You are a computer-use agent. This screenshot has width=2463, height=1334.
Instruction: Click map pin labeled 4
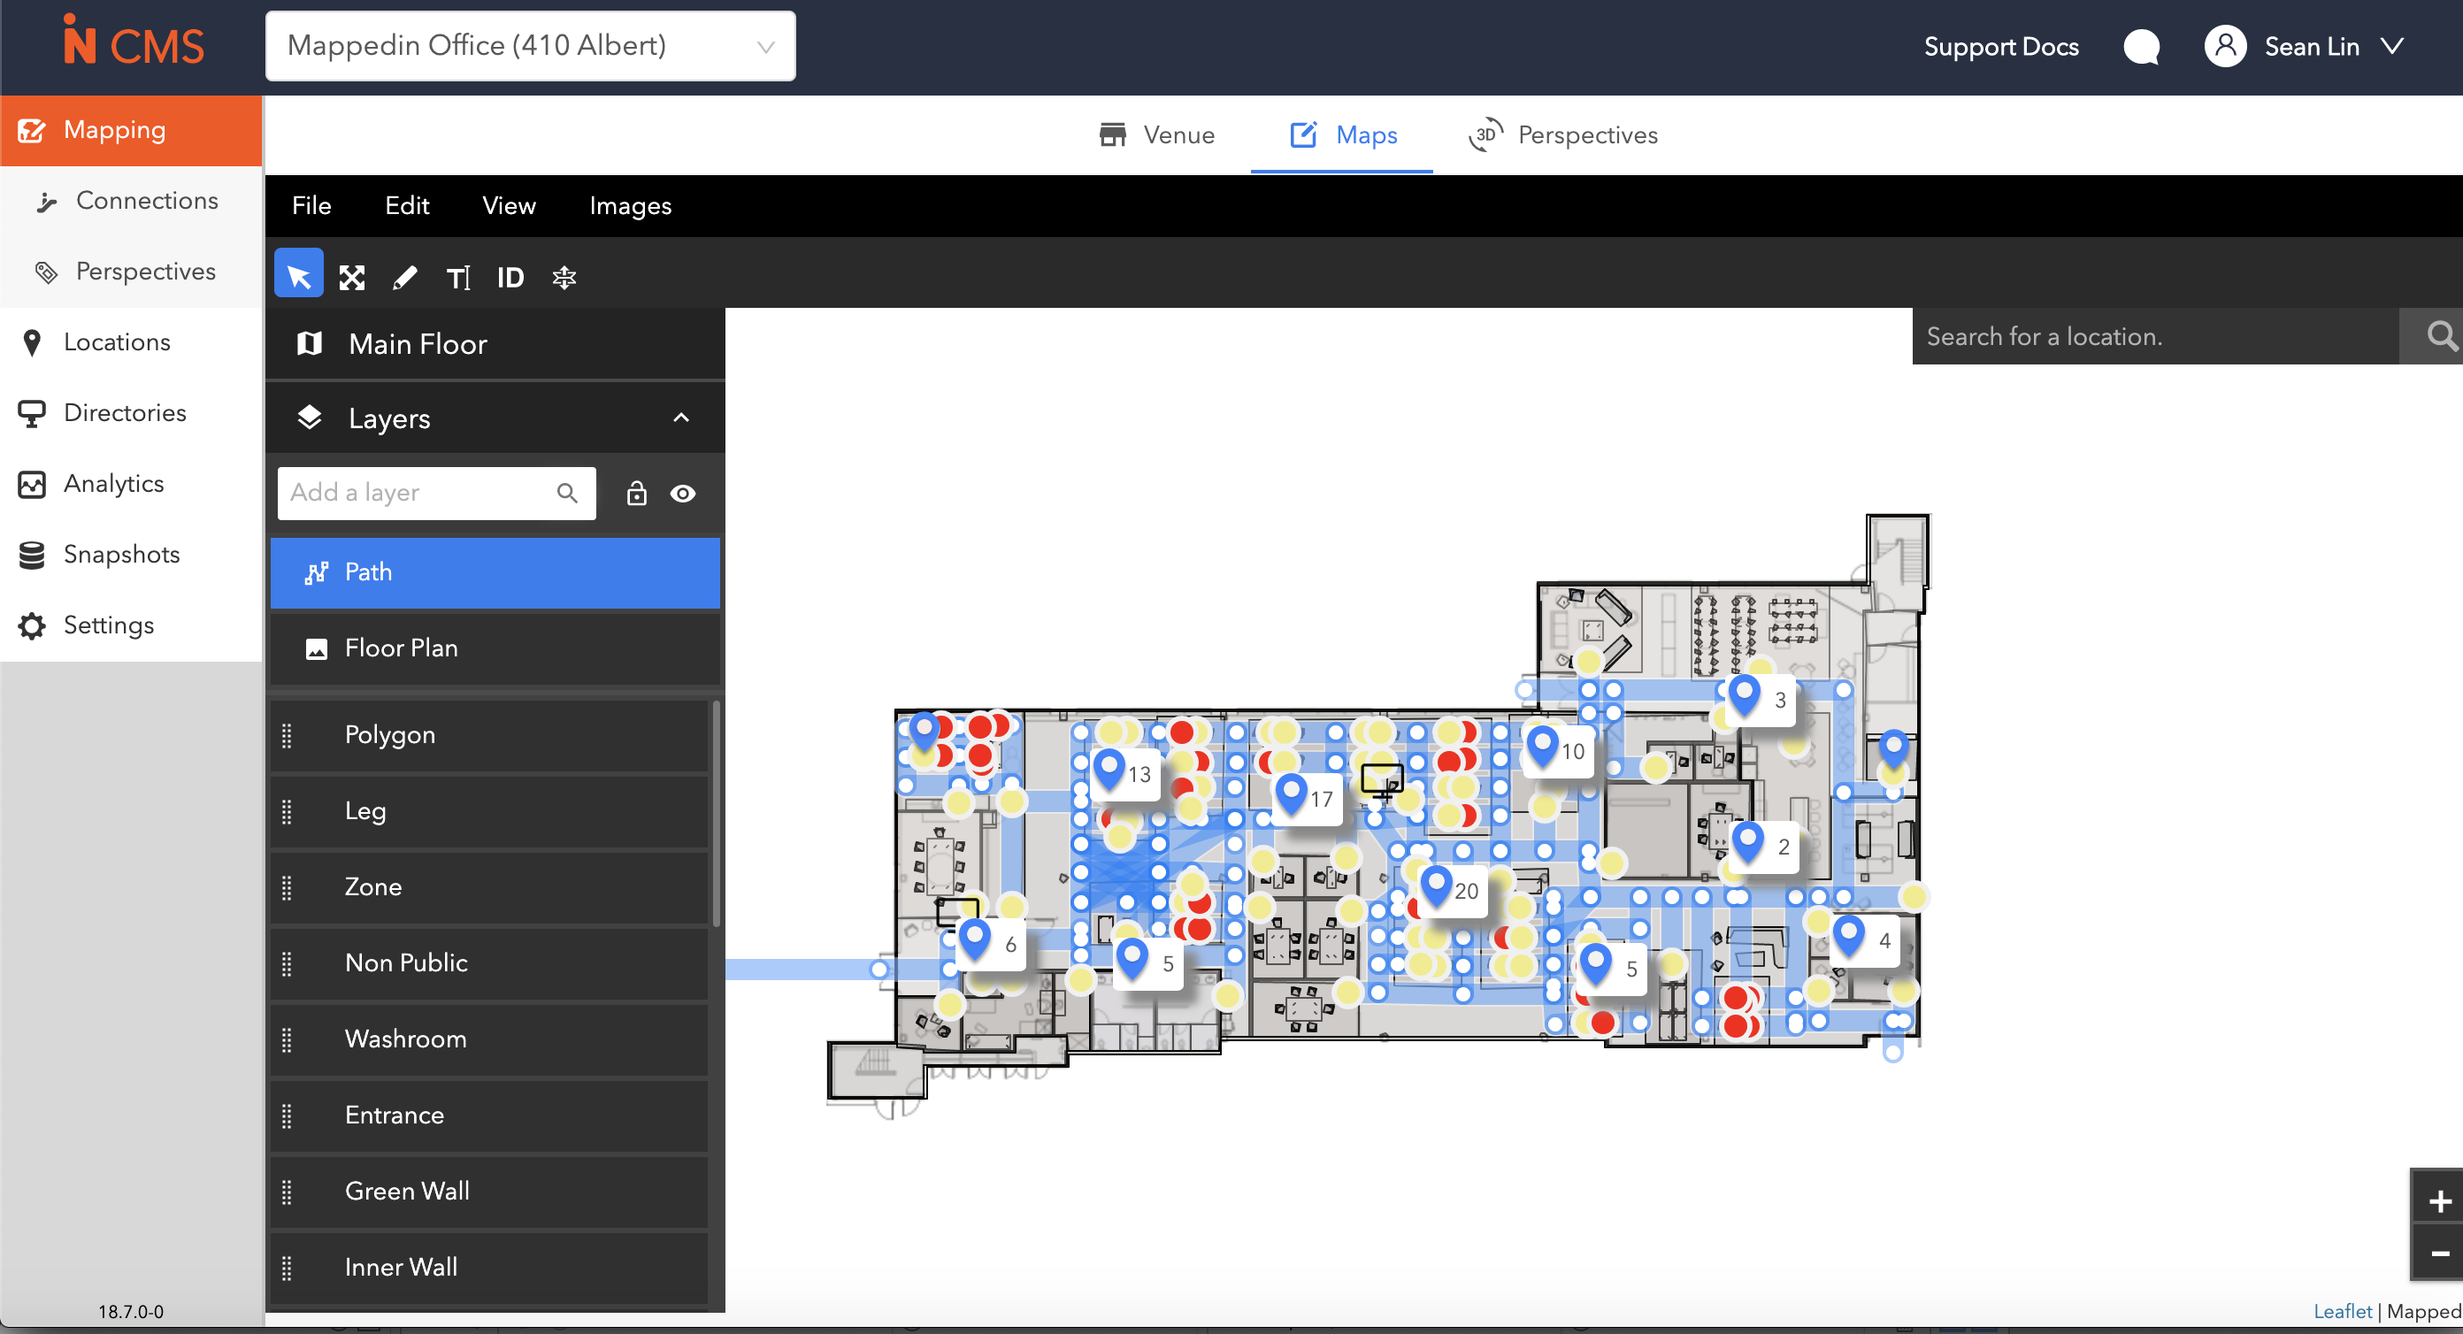(1849, 935)
